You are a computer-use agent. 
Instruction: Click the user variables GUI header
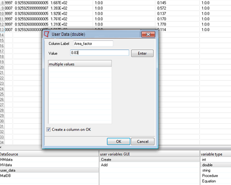(149, 154)
